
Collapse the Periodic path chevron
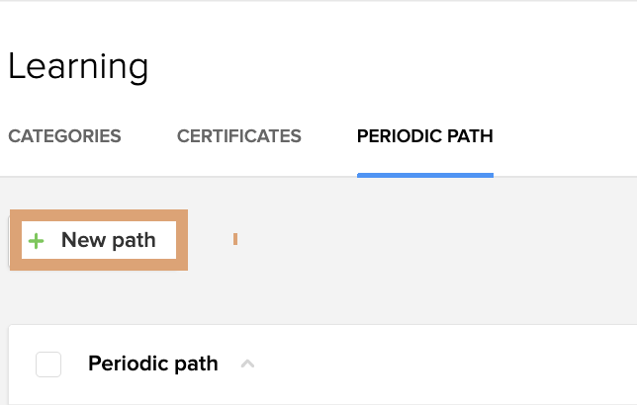click(248, 364)
